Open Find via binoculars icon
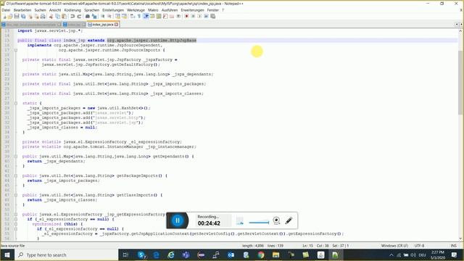The height and width of the screenshot is (261, 464). pyautogui.click(x=87, y=16)
